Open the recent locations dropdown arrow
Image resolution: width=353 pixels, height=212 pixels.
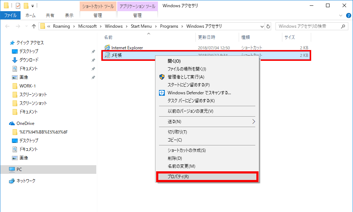(x=26, y=26)
